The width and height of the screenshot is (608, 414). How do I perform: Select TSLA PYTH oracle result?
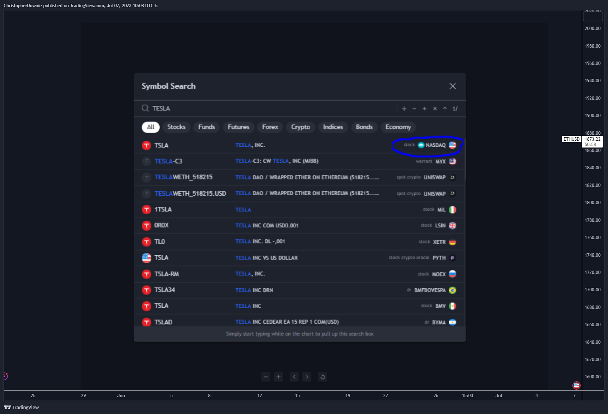(x=299, y=258)
